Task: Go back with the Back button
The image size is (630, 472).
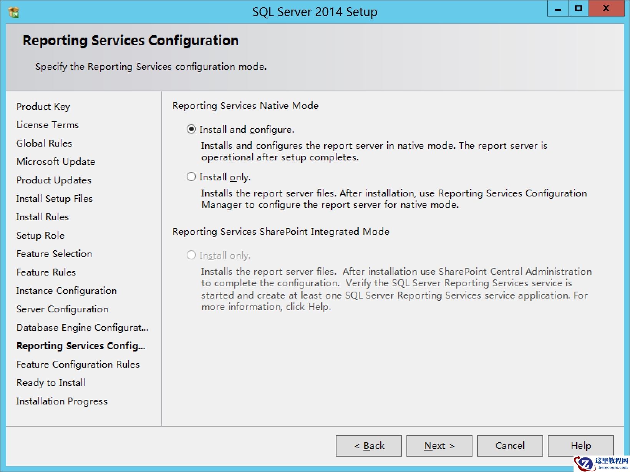Action: (x=368, y=446)
